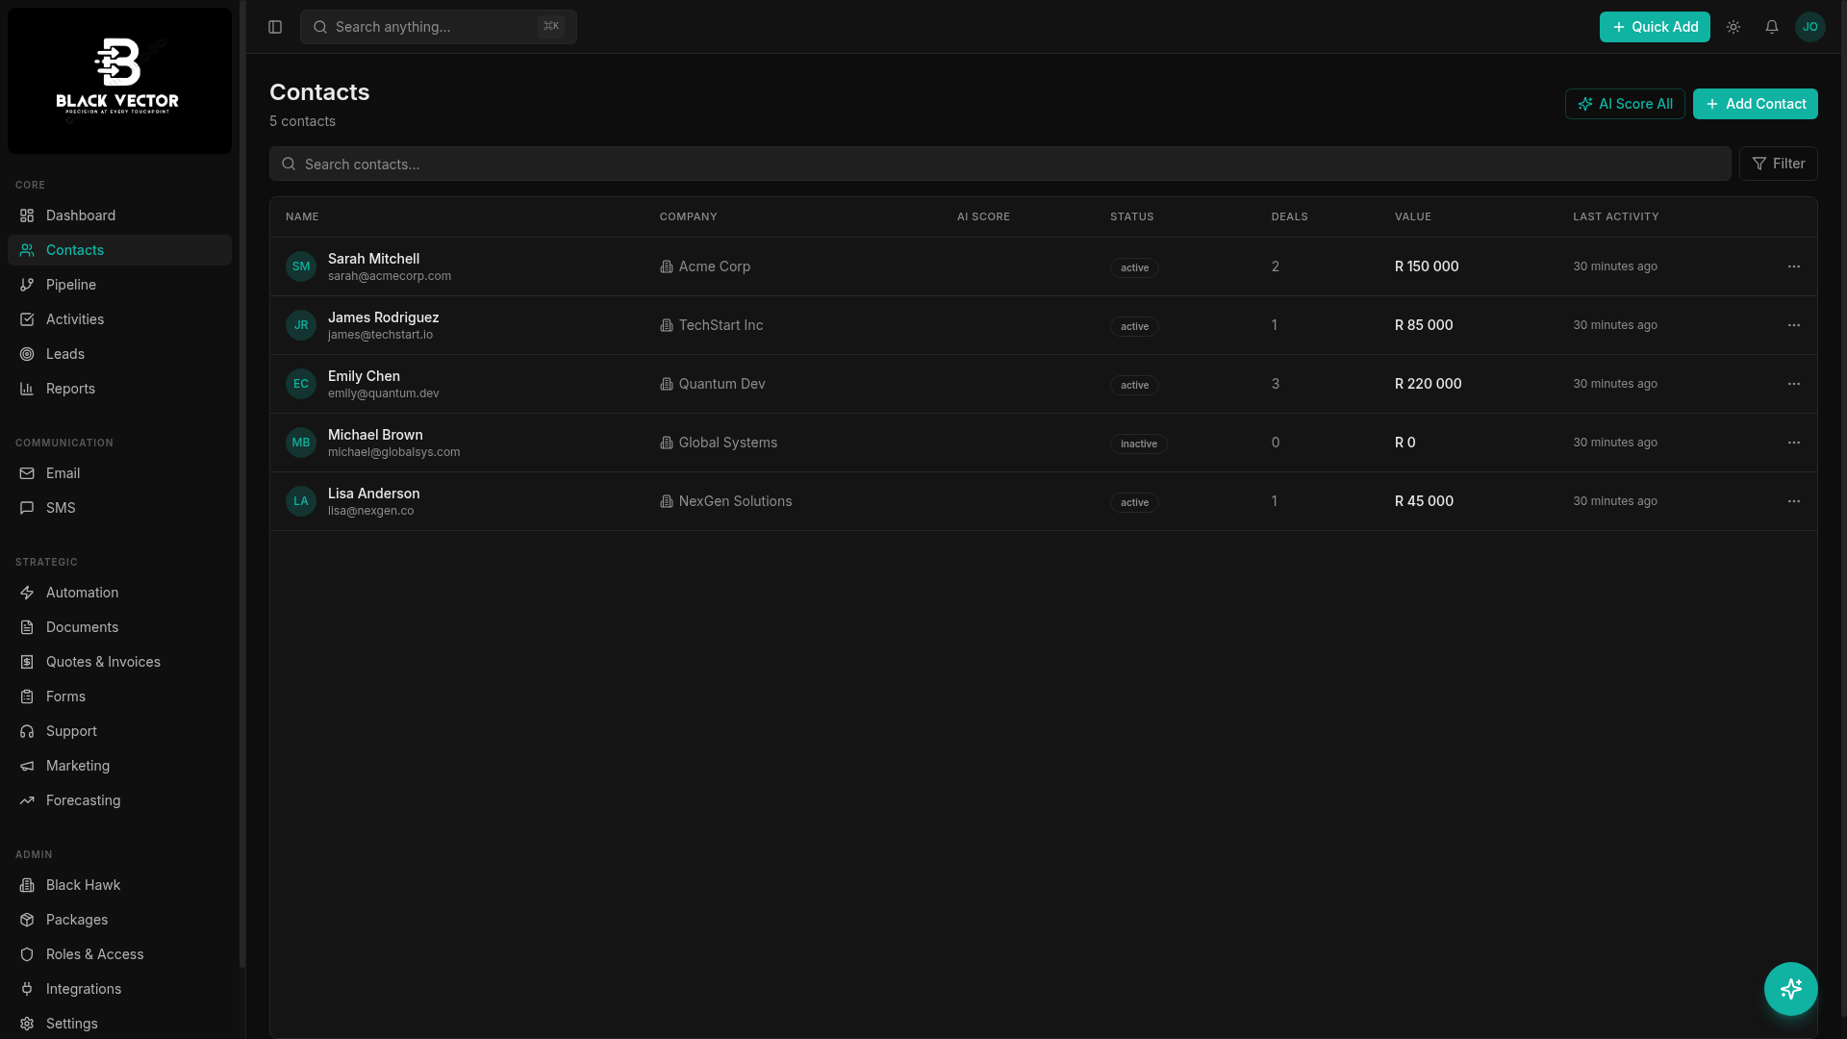Click TechStart Inc company cell
This screenshot has width=1847, height=1039.
712,325
